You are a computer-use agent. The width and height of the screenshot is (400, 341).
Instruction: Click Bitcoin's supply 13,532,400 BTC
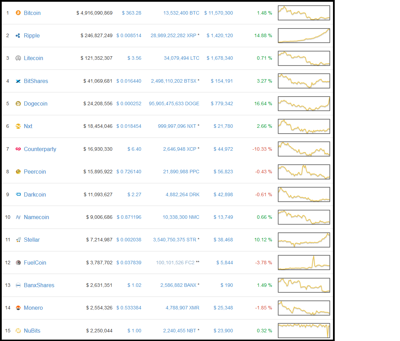pos(181,13)
